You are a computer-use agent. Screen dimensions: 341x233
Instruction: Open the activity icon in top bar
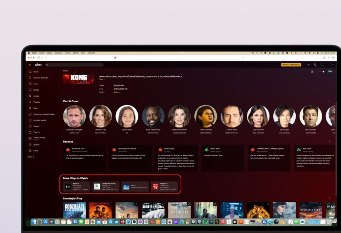[308, 65]
